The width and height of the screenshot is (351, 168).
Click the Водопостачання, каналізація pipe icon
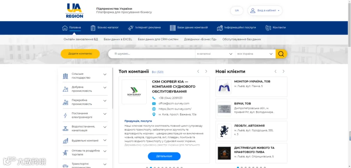66,129
